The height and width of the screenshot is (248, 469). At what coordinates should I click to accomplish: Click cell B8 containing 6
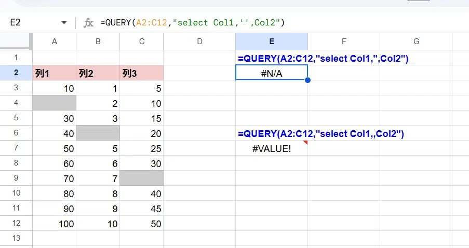(98, 163)
